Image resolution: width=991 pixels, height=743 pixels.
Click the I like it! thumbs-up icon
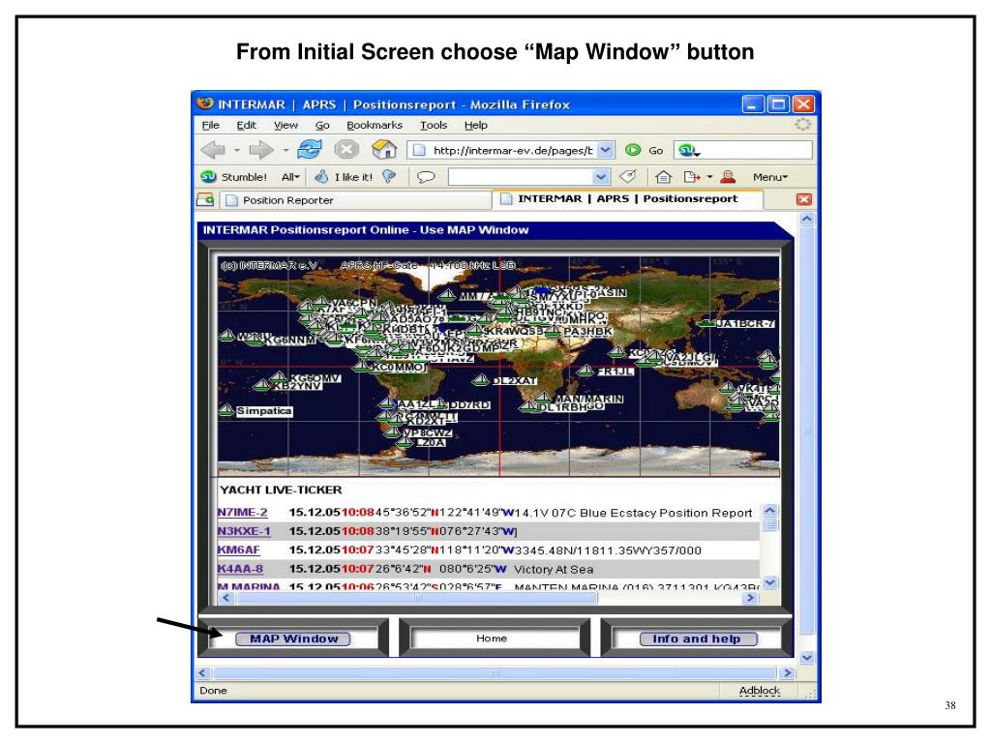tap(321, 177)
